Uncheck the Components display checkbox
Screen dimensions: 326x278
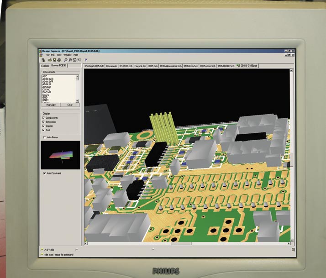pyautogui.click(x=44, y=118)
